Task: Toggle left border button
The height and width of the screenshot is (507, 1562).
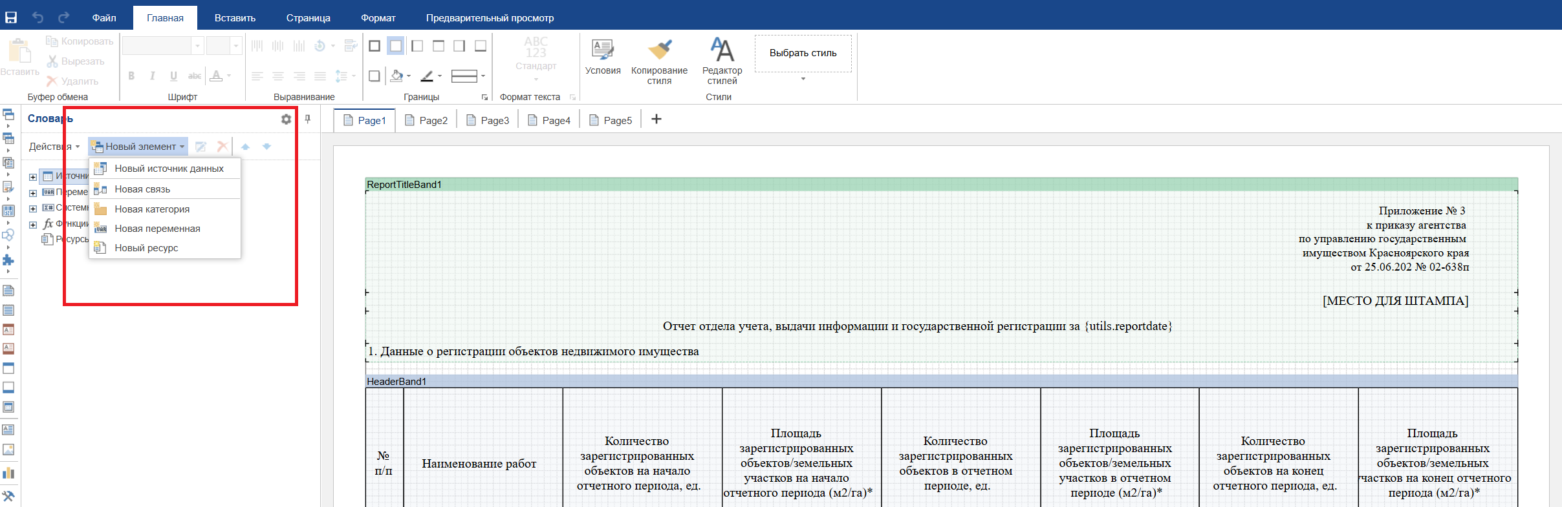Action: [x=417, y=46]
